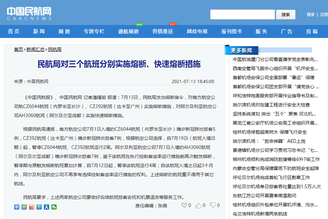Screen dimensions: 328x219
Task: Open the 通航频道 menu item
Action: (x=128, y=31)
